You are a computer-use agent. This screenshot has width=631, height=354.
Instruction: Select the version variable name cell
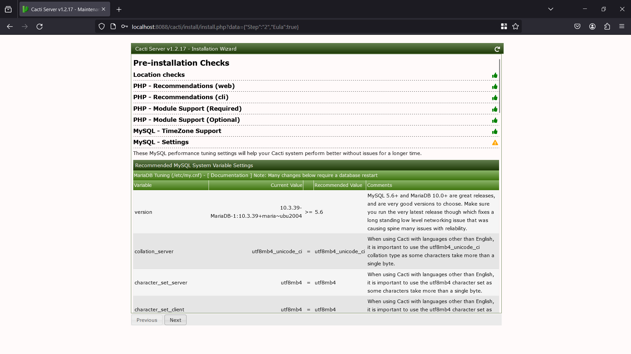pyautogui.click(x=143, y=212)
